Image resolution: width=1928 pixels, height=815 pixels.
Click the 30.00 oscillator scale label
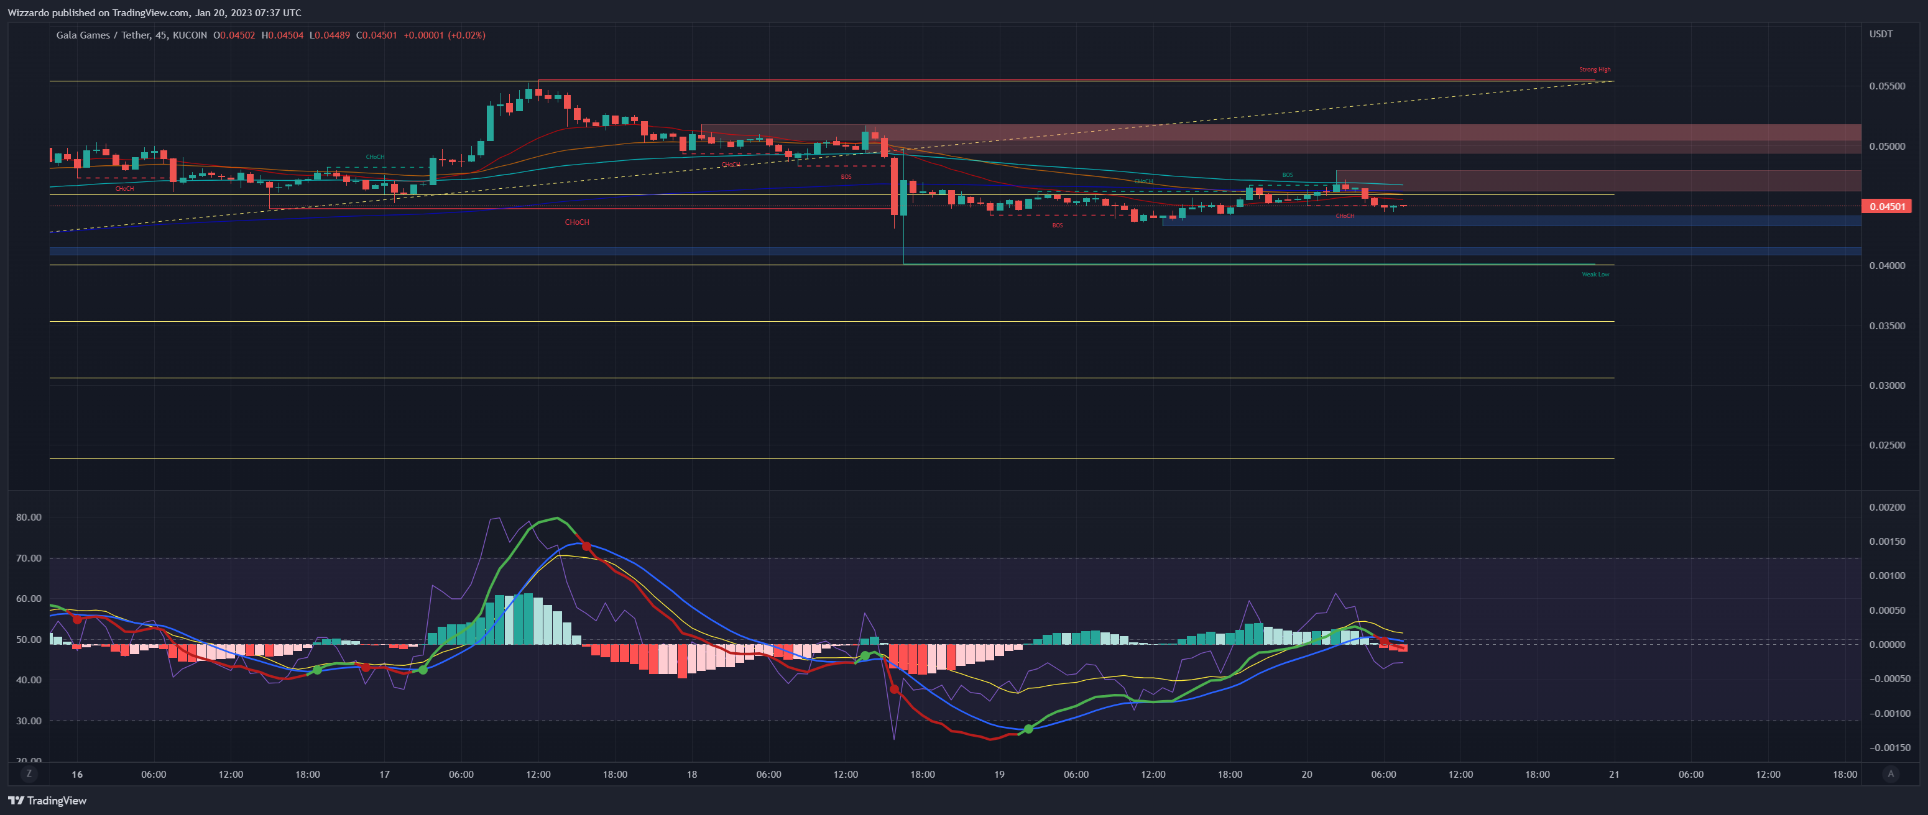coord(29,722)
